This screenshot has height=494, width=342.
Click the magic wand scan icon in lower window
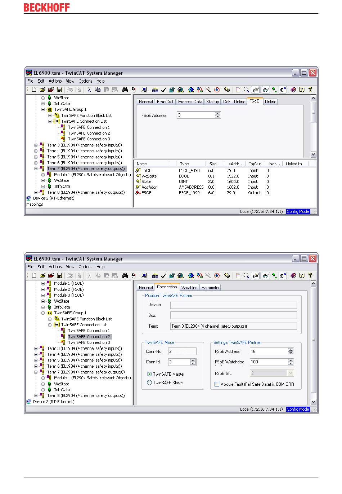(x=208, y=275)
